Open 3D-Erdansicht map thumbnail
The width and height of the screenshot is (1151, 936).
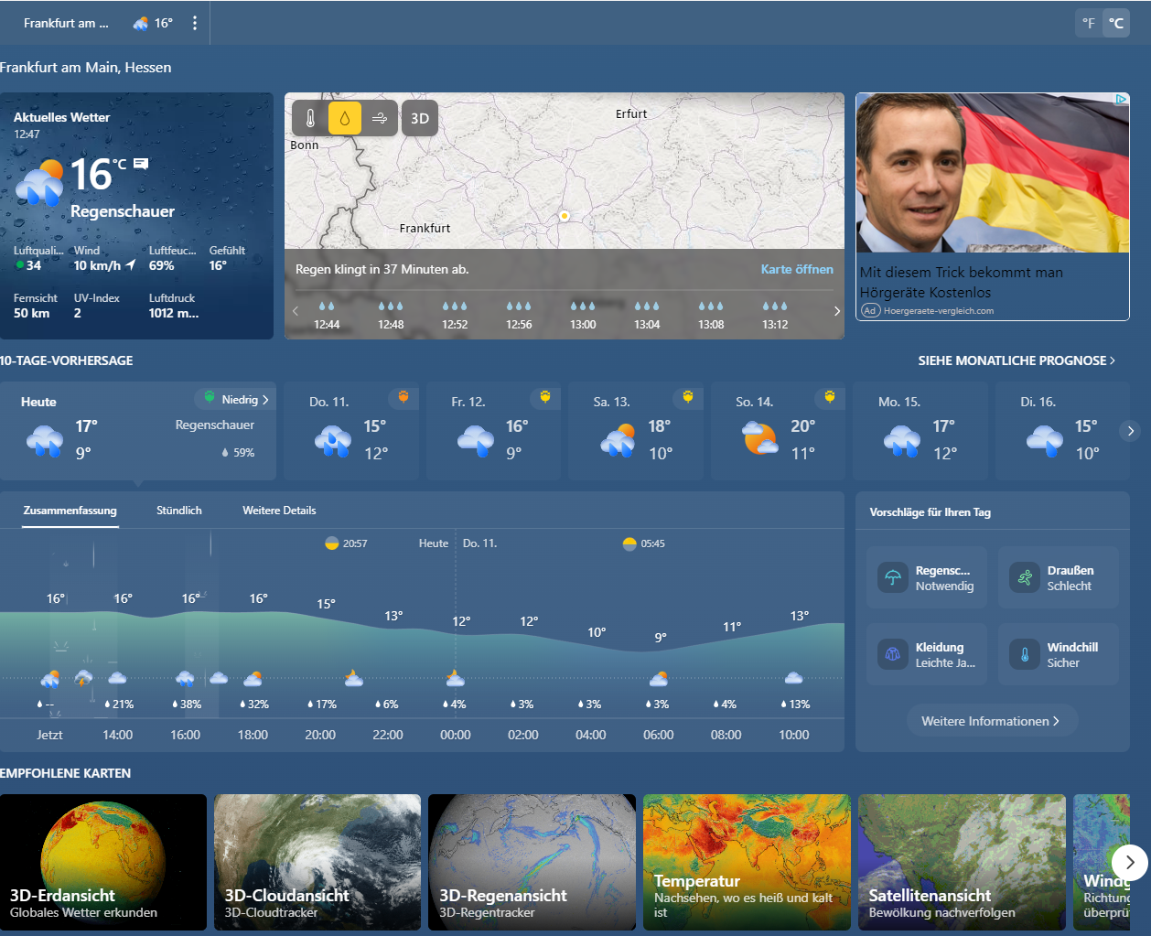[x=103, y=862]
